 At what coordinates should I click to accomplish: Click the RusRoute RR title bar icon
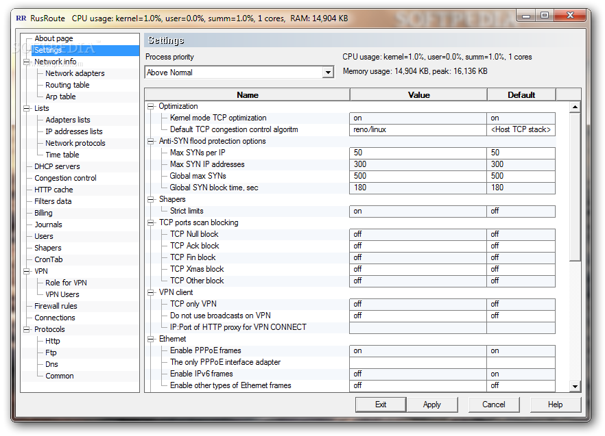[21, 18]
